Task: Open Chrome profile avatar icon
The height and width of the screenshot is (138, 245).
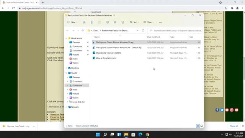Action: coord(237,8)
